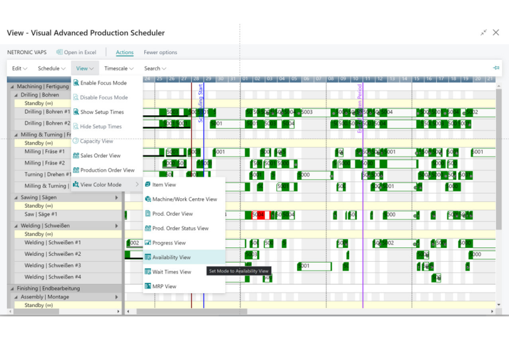Click Open in Excel button
Screen dimensions: 509x339
(x=76, y=53)
